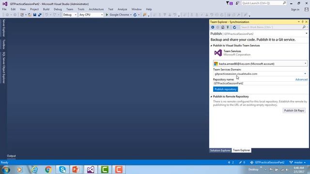Click pending changes pencil in status bar
The height and width of the screenshot is (174, 310).
240,162
